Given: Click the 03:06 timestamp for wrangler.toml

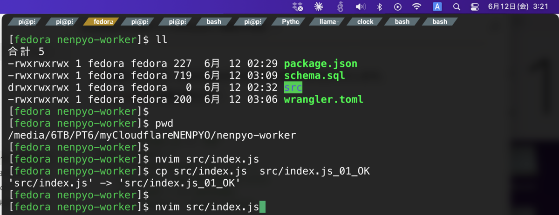Looking at the screenshot, I should click(262, 99).
